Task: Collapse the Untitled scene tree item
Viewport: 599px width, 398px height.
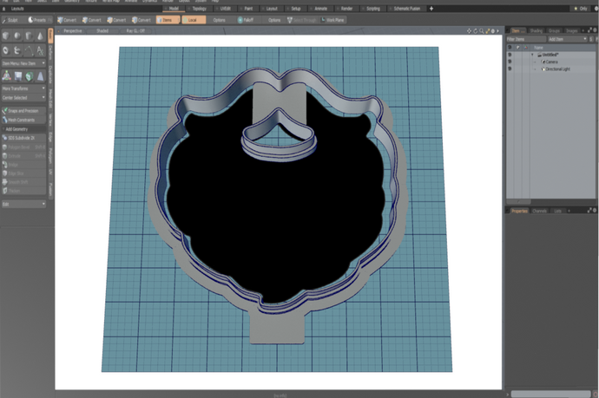Action: coord(532,55)
